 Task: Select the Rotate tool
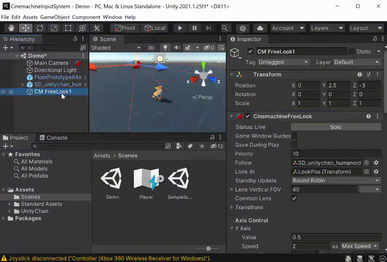pos(40,28)
